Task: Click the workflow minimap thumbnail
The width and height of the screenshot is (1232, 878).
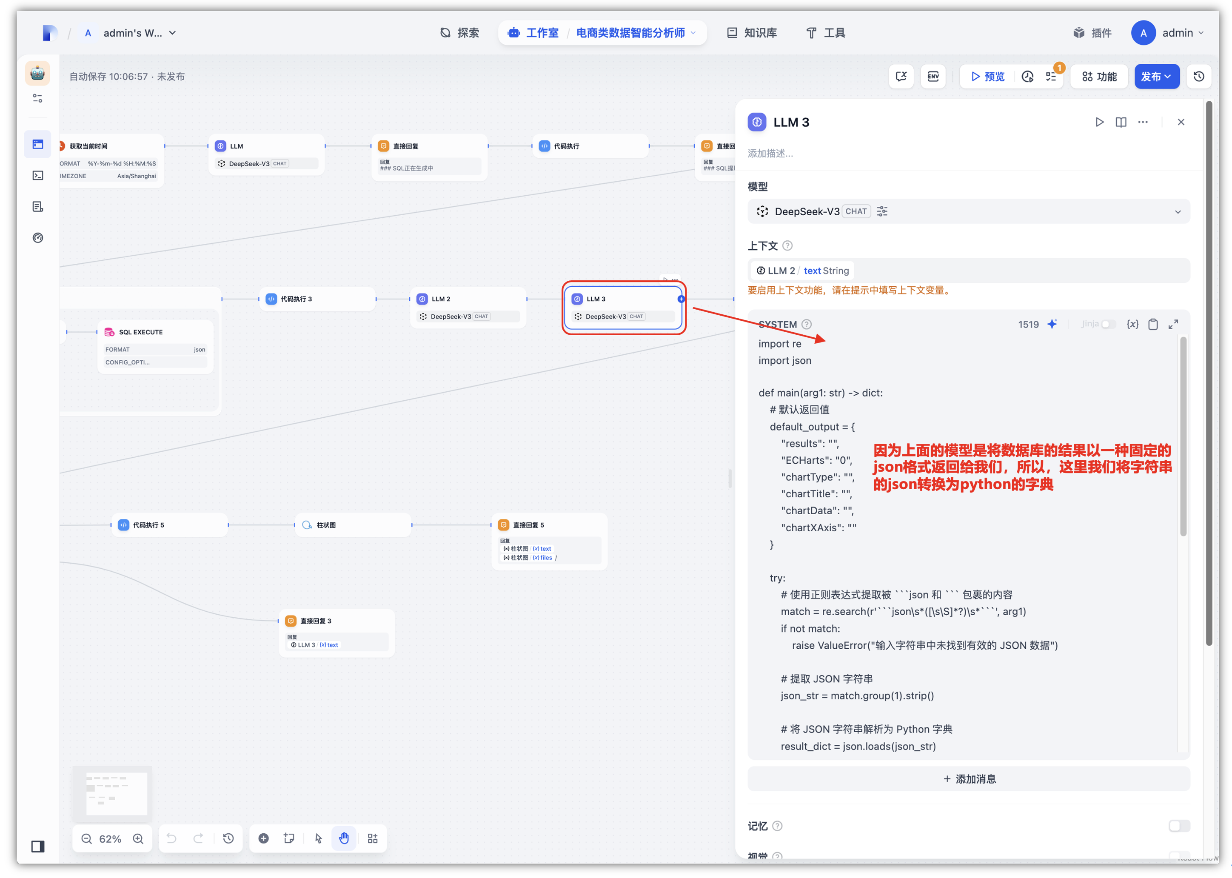Action: coord(116,792)
